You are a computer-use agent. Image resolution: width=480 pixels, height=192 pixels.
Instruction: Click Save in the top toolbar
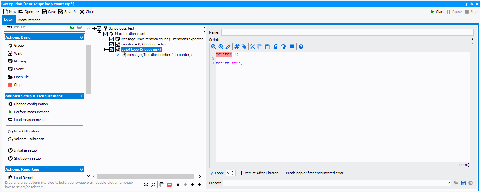click(49, 12)
